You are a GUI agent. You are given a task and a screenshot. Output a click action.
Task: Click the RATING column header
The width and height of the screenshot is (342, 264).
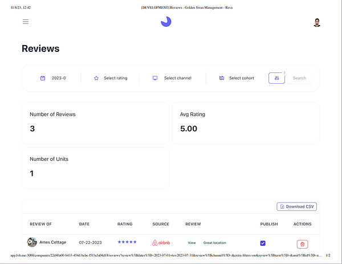(x=125, y=224)
